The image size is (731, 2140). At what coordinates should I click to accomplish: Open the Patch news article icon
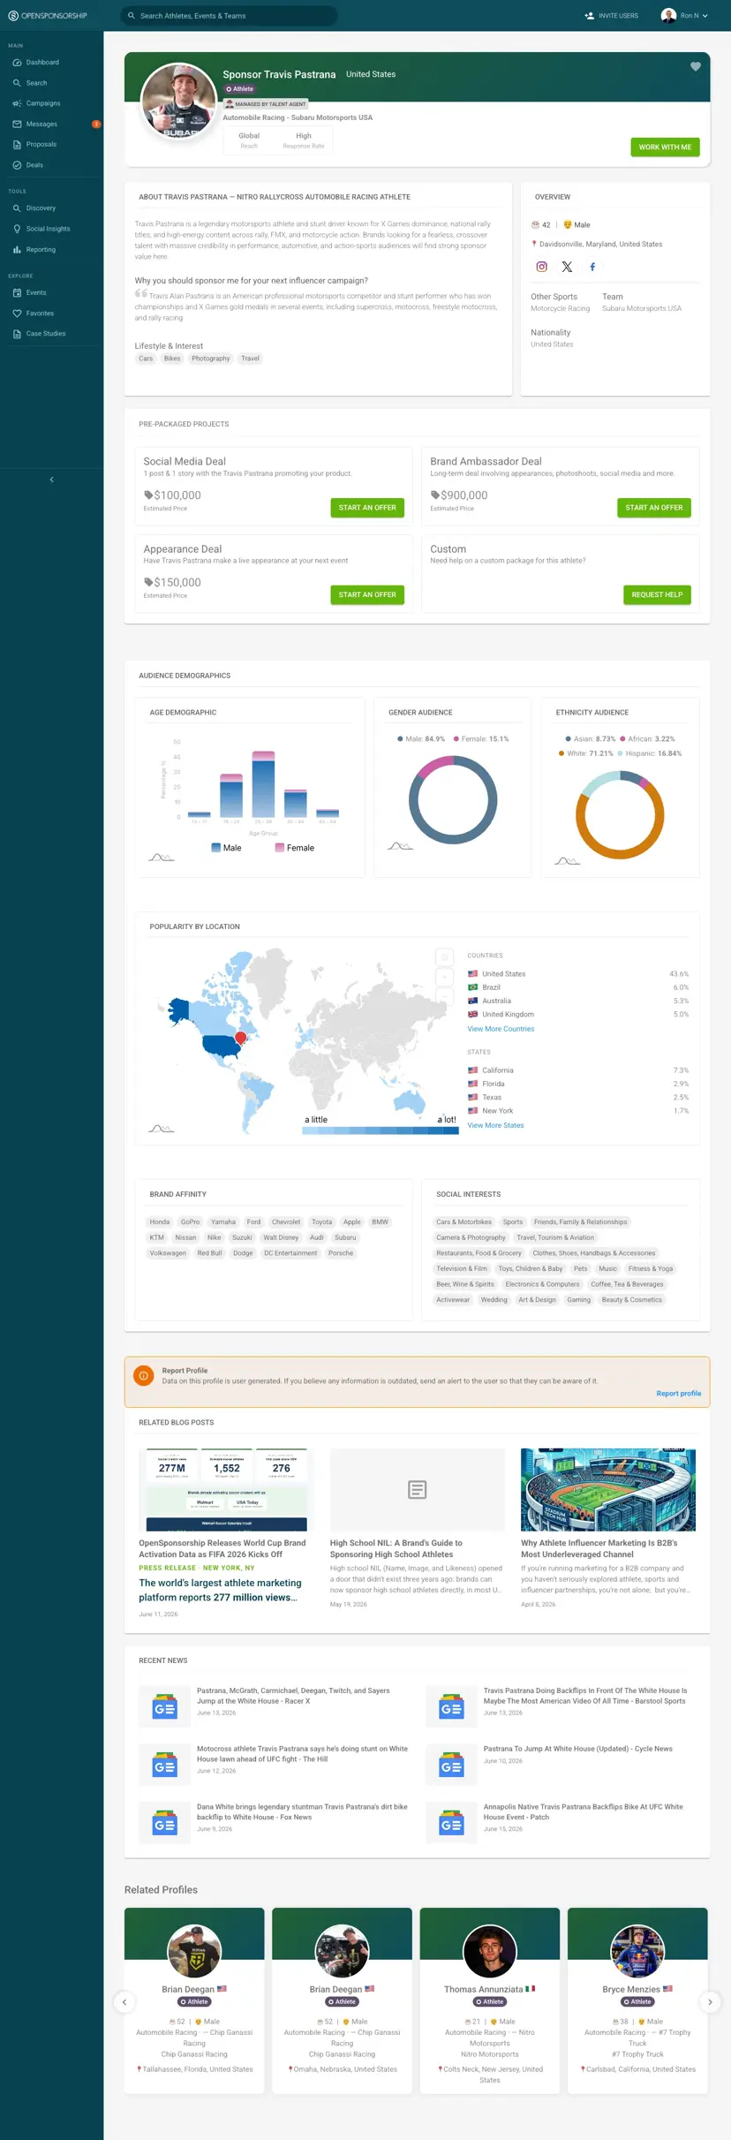click(x=451, y=1825)
